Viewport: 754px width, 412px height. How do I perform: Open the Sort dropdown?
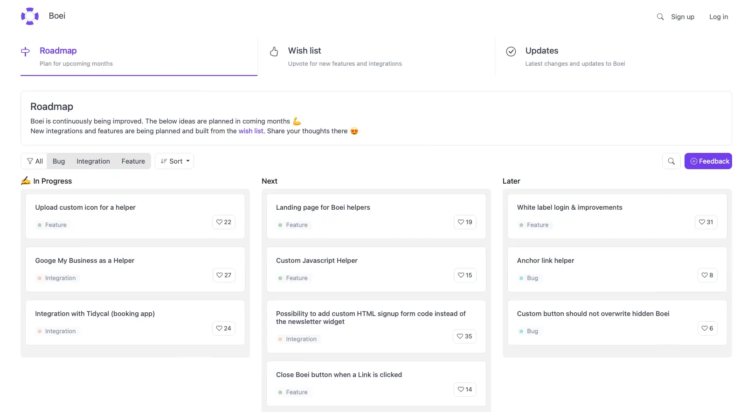click(174, 161)
